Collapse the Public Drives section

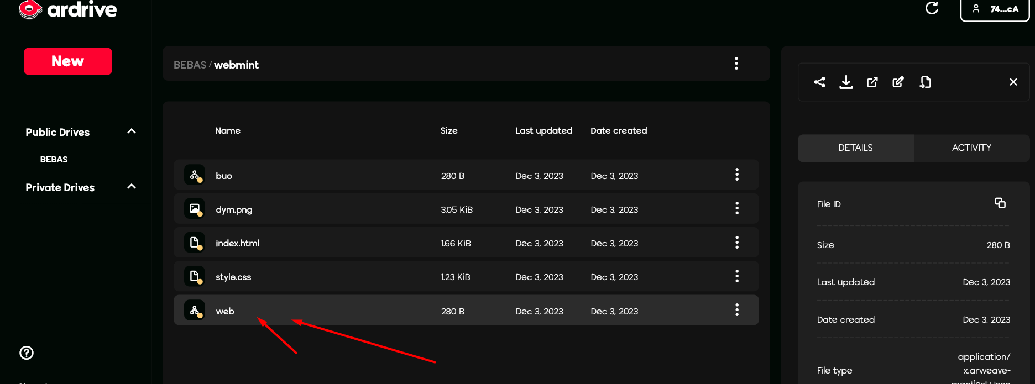[x=132, y=131]
